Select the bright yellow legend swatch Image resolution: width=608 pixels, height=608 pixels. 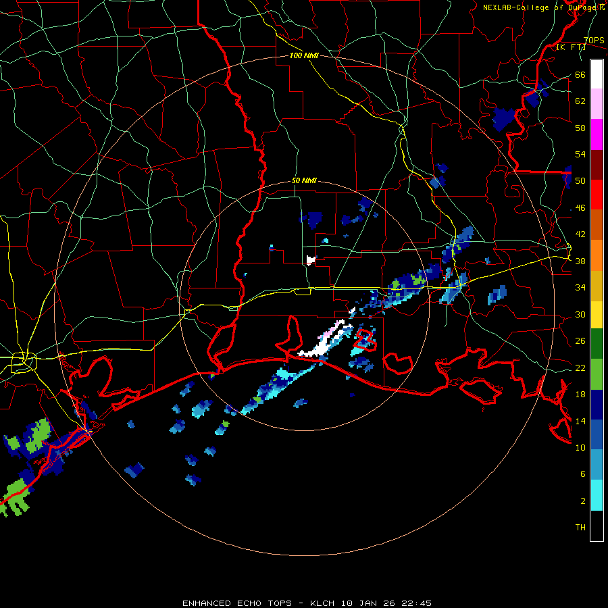[597, 315]
